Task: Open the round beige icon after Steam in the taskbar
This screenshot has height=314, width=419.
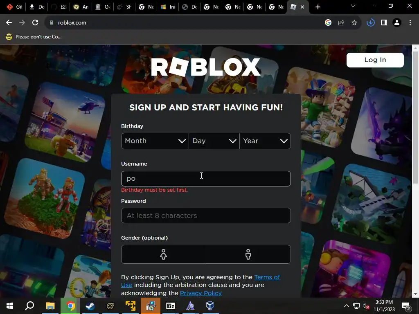Action: click(110, 306)
